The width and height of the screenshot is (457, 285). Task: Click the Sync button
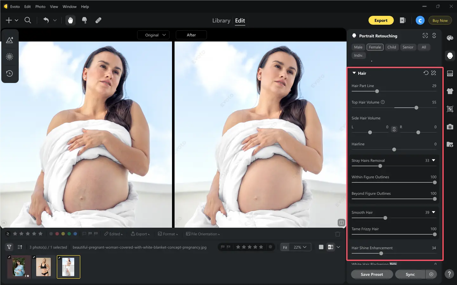click(x=410, y=274)
